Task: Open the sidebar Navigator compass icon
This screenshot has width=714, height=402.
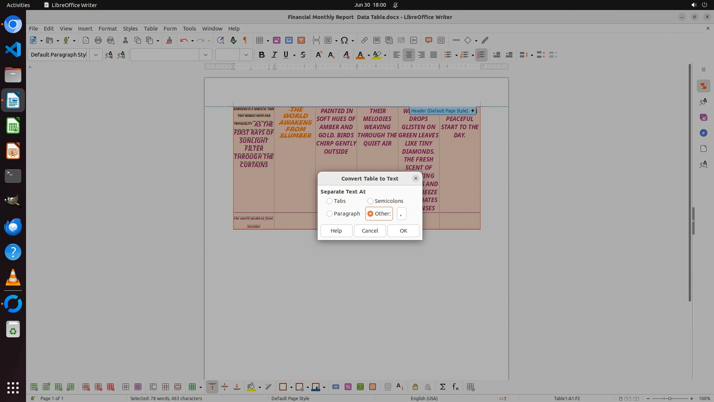Action: pos(703,133)
